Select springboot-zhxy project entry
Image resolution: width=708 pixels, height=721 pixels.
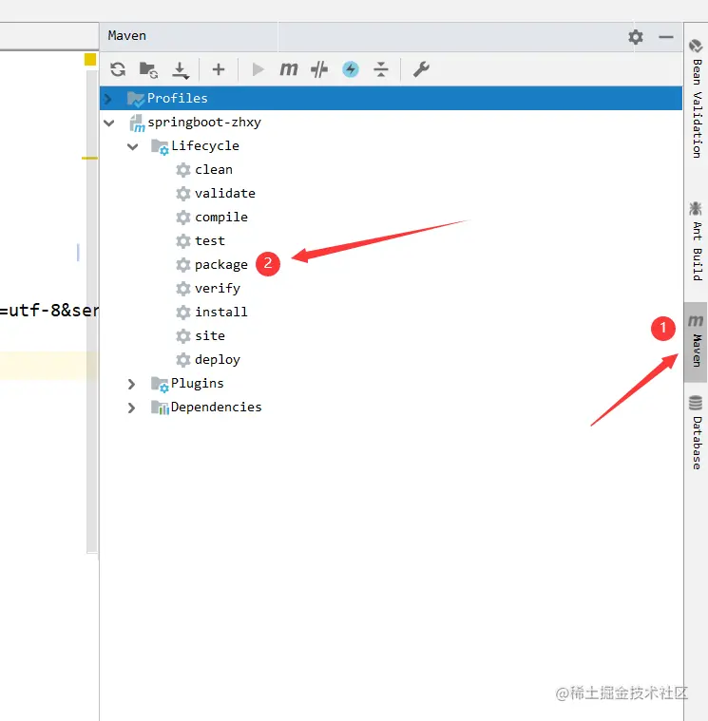tap(204, 123)
